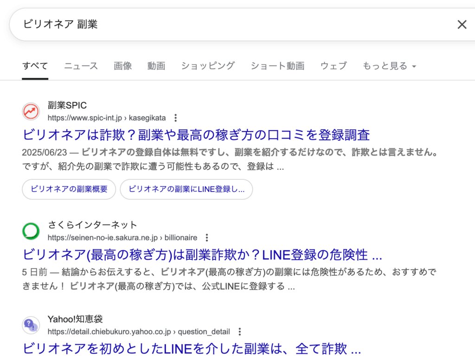This screenshot has width=475, height=360.
Task: Click the ビリオネアの副業にLINE登録し... chip
Action: (186, 189)
